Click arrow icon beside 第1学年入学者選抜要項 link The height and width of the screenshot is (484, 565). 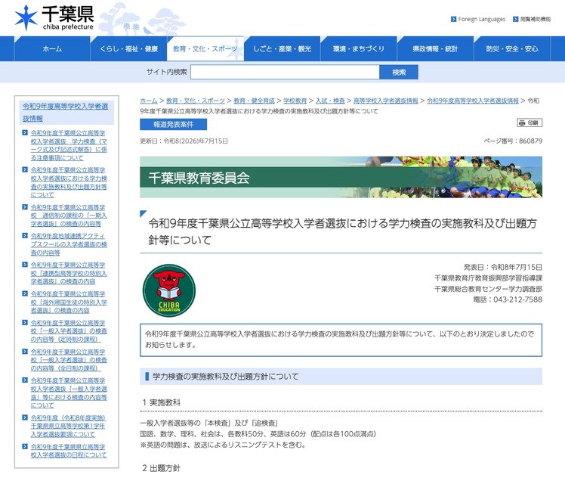tap(25, 417)
